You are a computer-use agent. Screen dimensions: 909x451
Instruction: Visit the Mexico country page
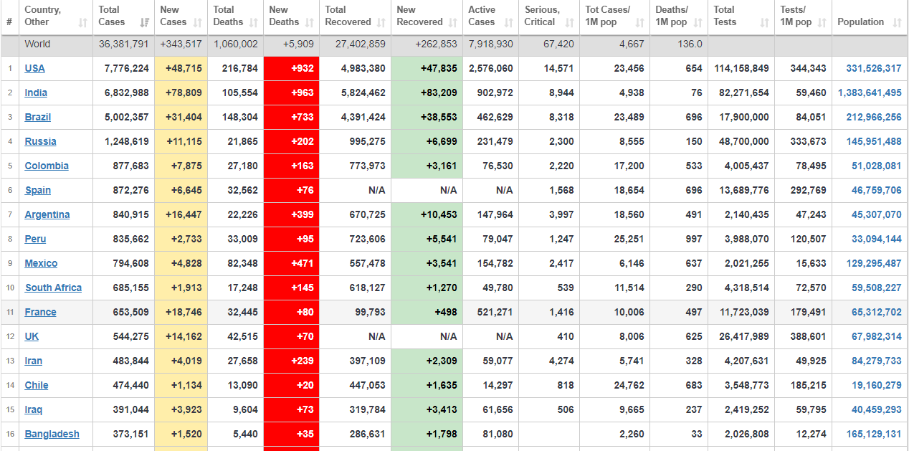41,263
